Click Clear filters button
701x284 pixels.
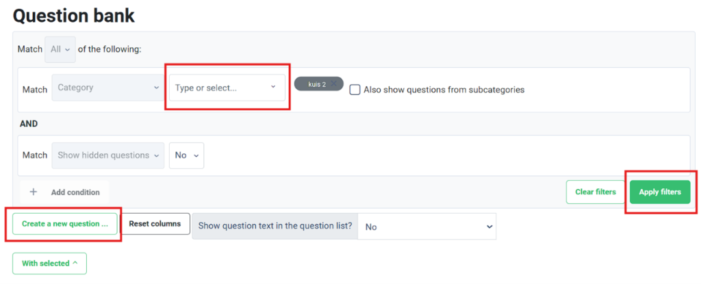click(595, 192)
